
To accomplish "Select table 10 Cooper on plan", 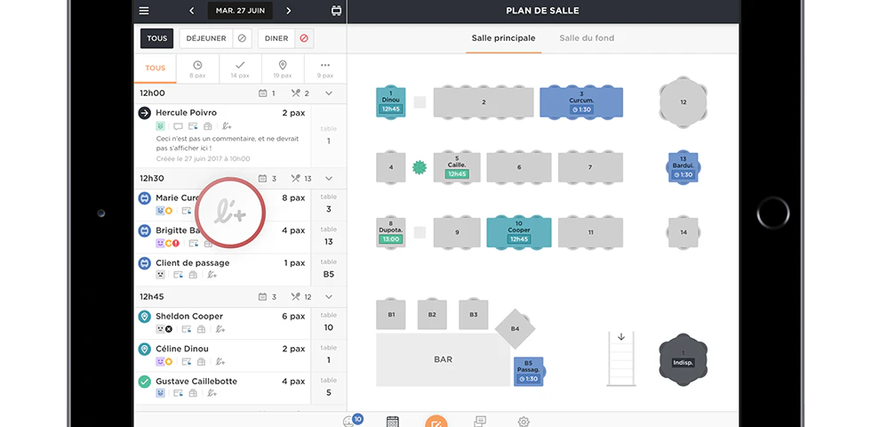I will pos(519,232).
